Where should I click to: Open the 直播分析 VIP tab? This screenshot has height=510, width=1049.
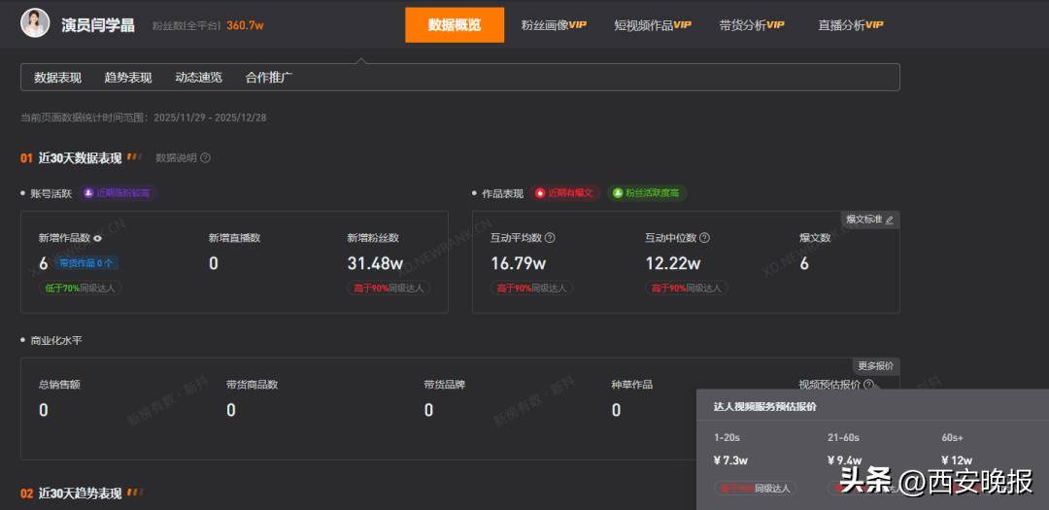pos(851,25)
